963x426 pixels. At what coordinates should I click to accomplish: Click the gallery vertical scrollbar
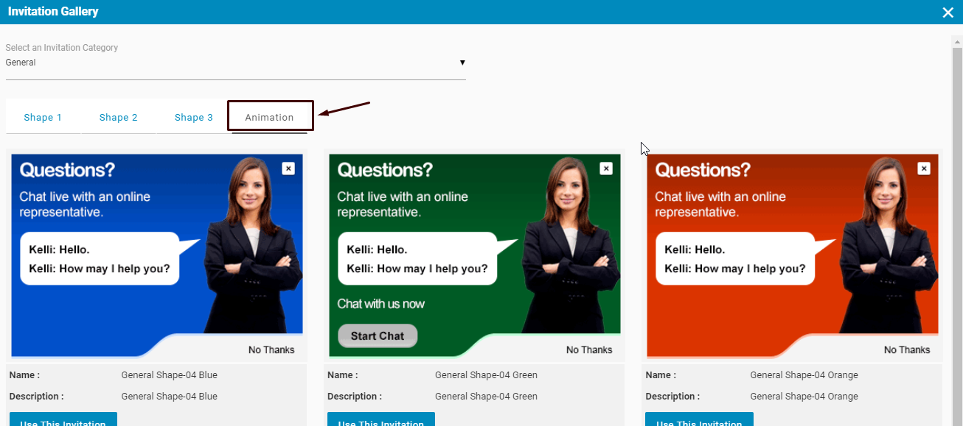coord(957,221)
